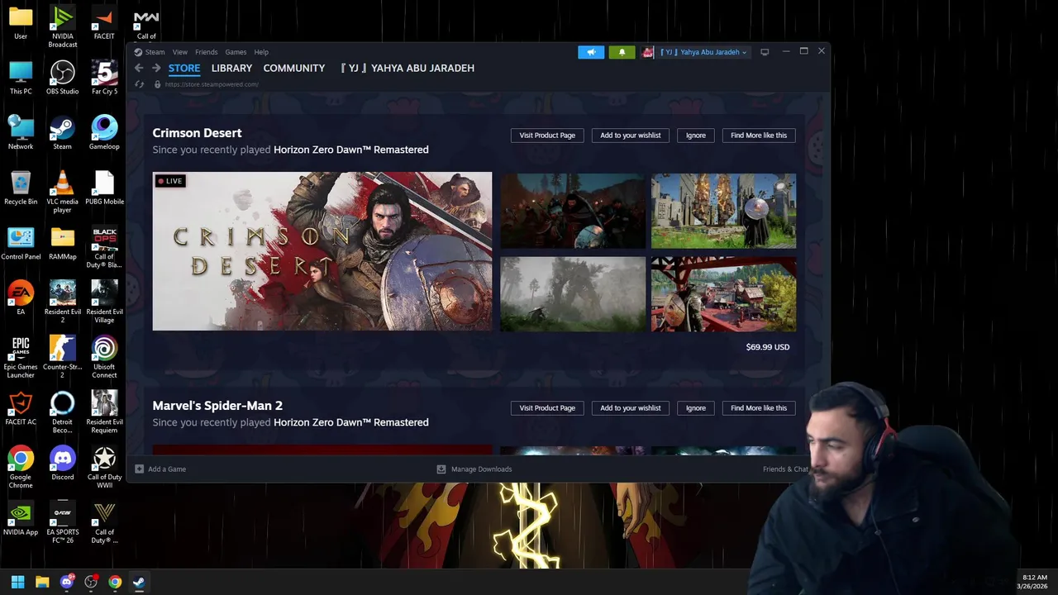Select the RAMMap folder icon
Screen dimensions: 1058x595
62,244
